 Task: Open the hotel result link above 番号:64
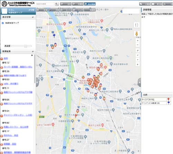(18, 92)
